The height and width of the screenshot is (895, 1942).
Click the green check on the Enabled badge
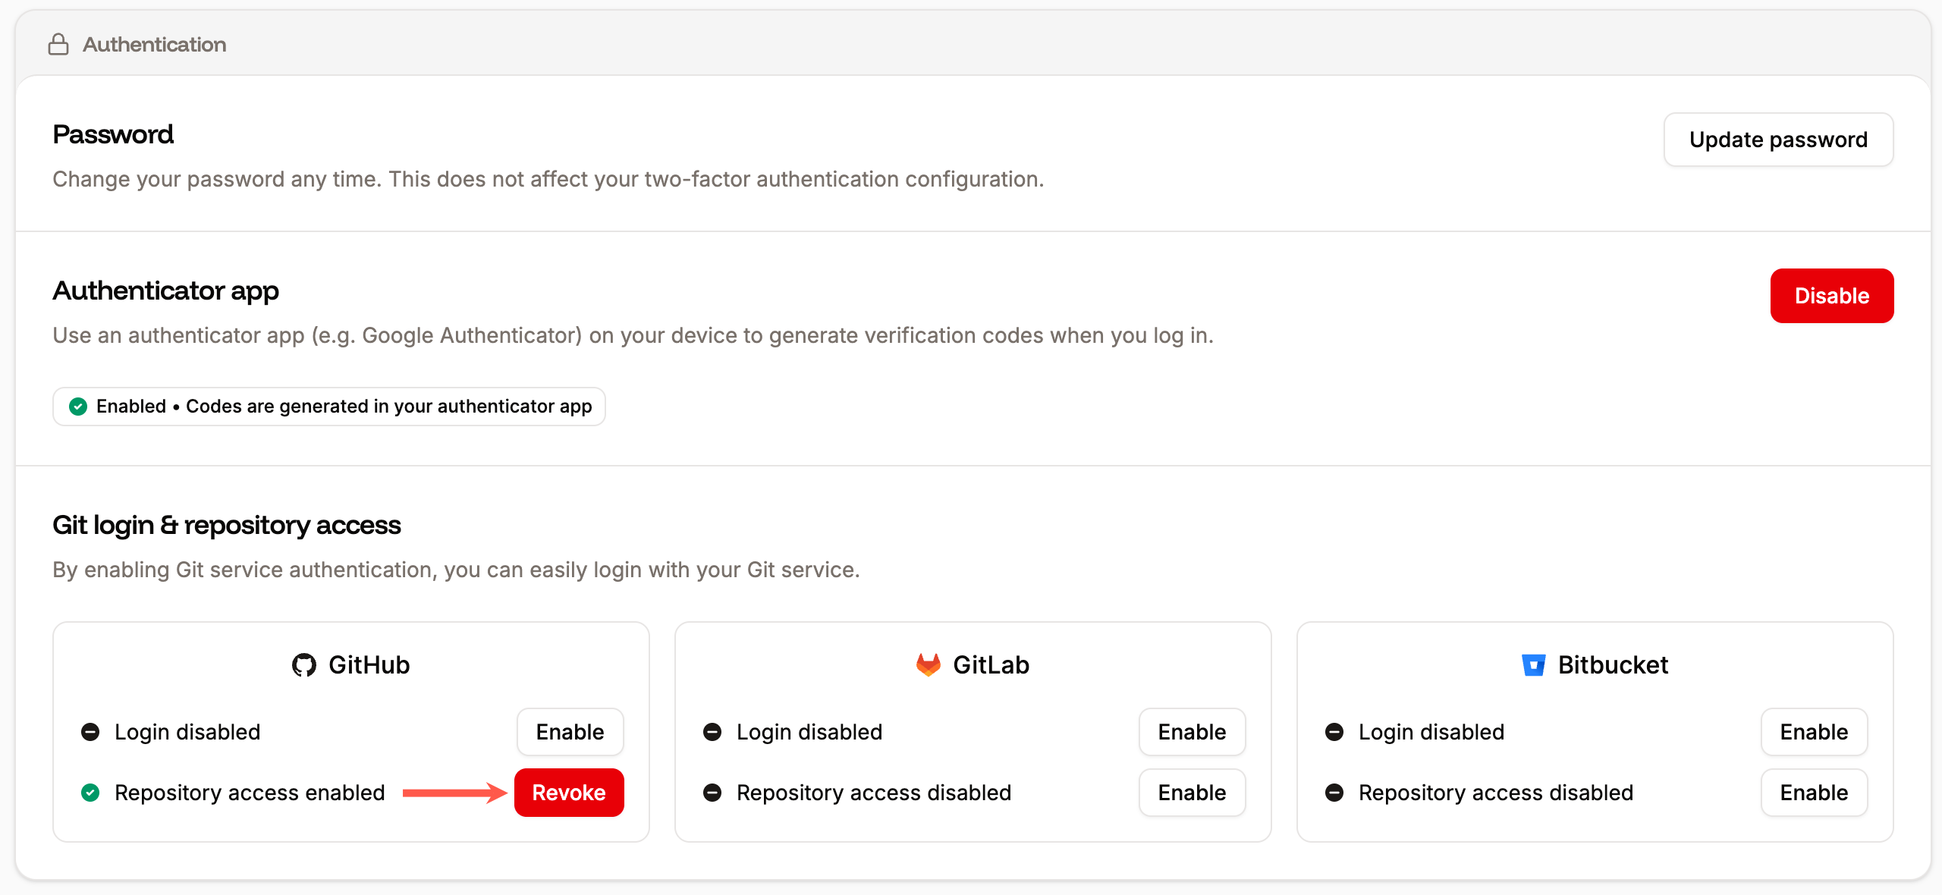78,407
